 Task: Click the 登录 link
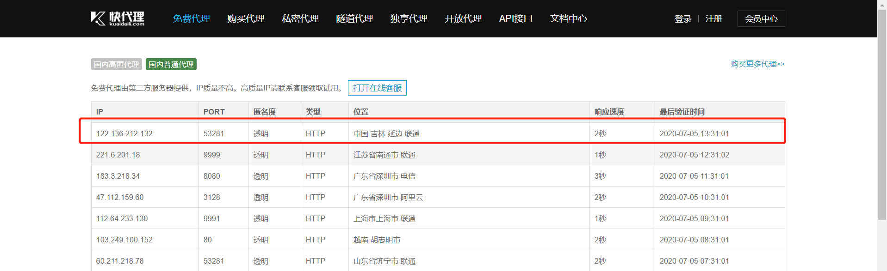(683, 19)
